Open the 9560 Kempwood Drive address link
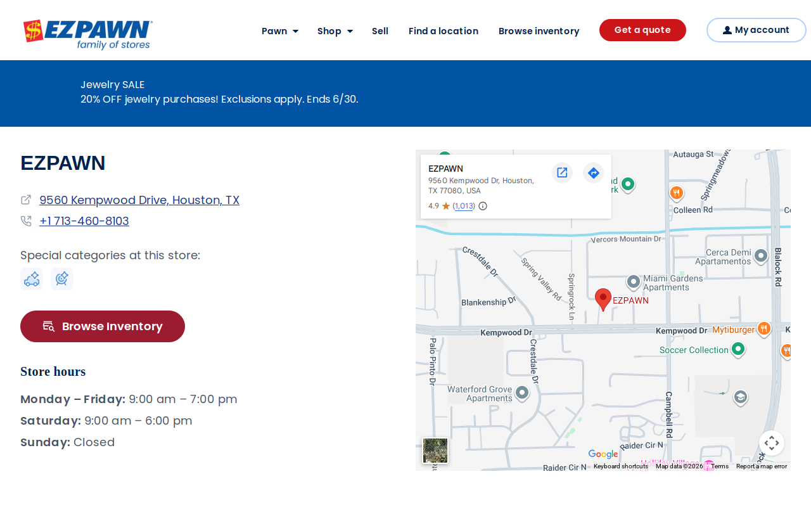Image resolution: width=811 pixels, height=507 pixels. [x=139, y=200]
